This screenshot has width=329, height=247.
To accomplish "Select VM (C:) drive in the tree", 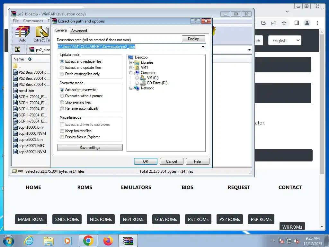I will [153, 78].
